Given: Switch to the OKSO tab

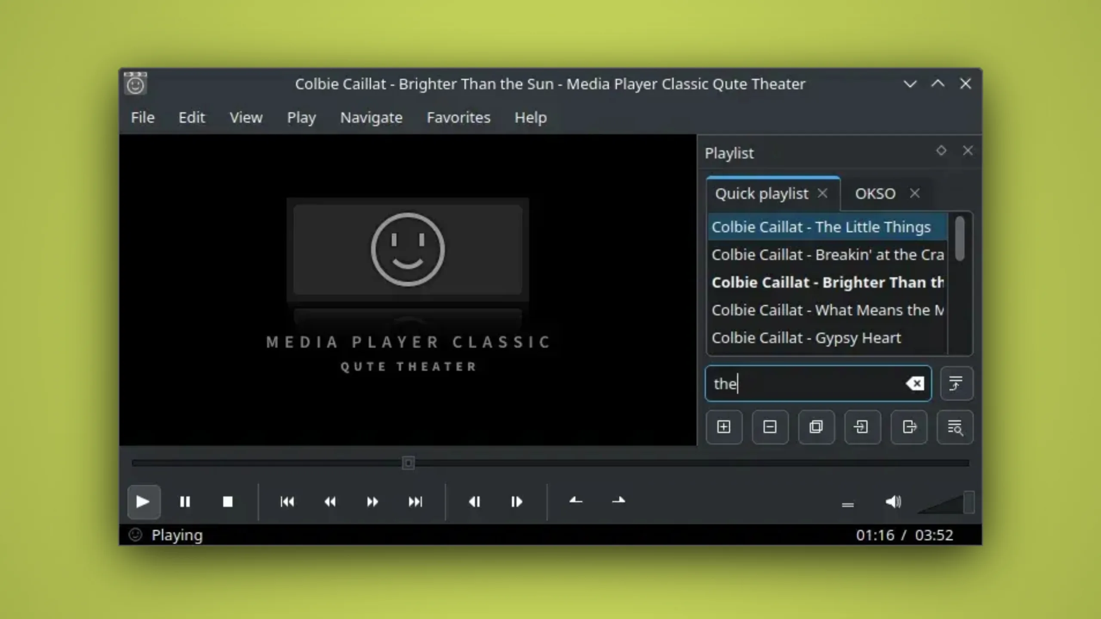Looking at the screenshot, I should (875, 193).
